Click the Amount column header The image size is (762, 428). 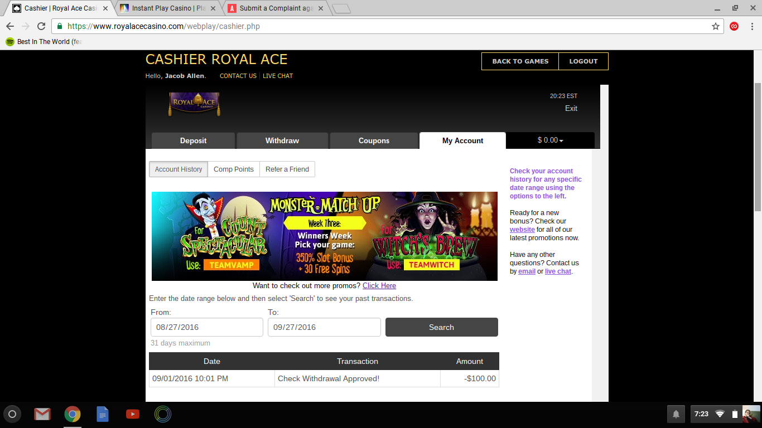pos(470,361)
